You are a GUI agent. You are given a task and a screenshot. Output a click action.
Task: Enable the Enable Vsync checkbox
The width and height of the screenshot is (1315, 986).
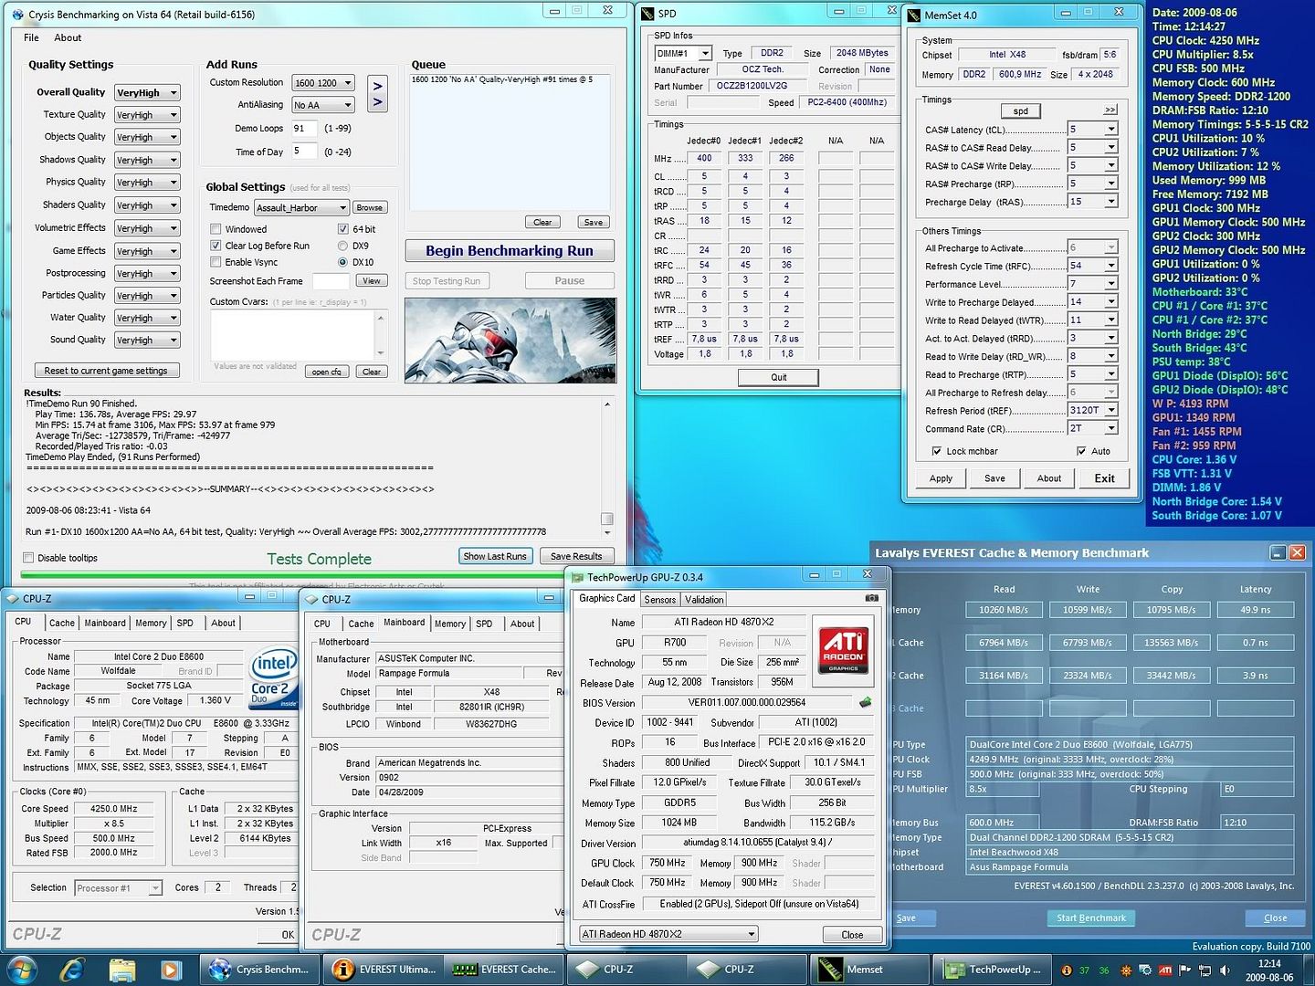[x=216, y=262]
